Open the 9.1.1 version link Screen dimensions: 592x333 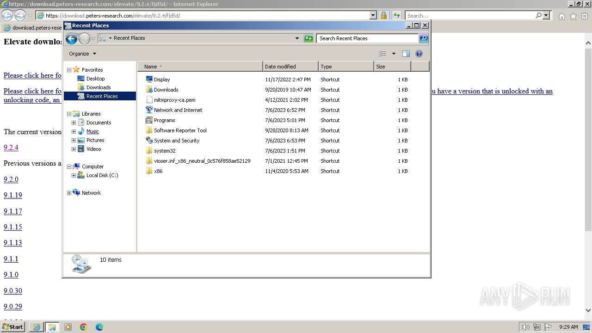click(11, 259)
